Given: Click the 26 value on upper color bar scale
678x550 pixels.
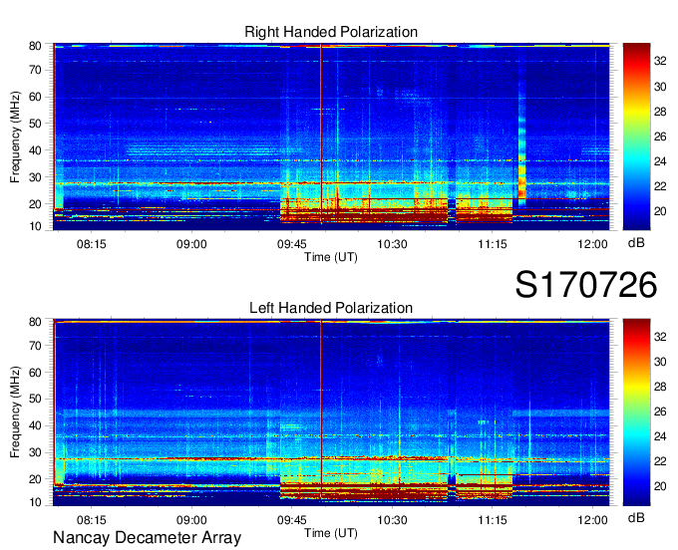Looking at the screenshot, I should click(660, 137).
